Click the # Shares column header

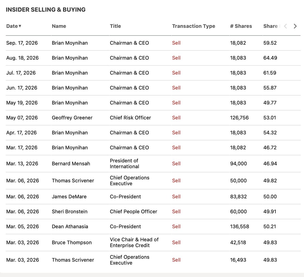(x=241, y=26)
